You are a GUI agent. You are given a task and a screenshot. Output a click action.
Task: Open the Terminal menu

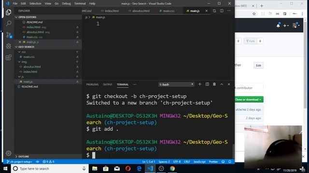click(80, 3)
